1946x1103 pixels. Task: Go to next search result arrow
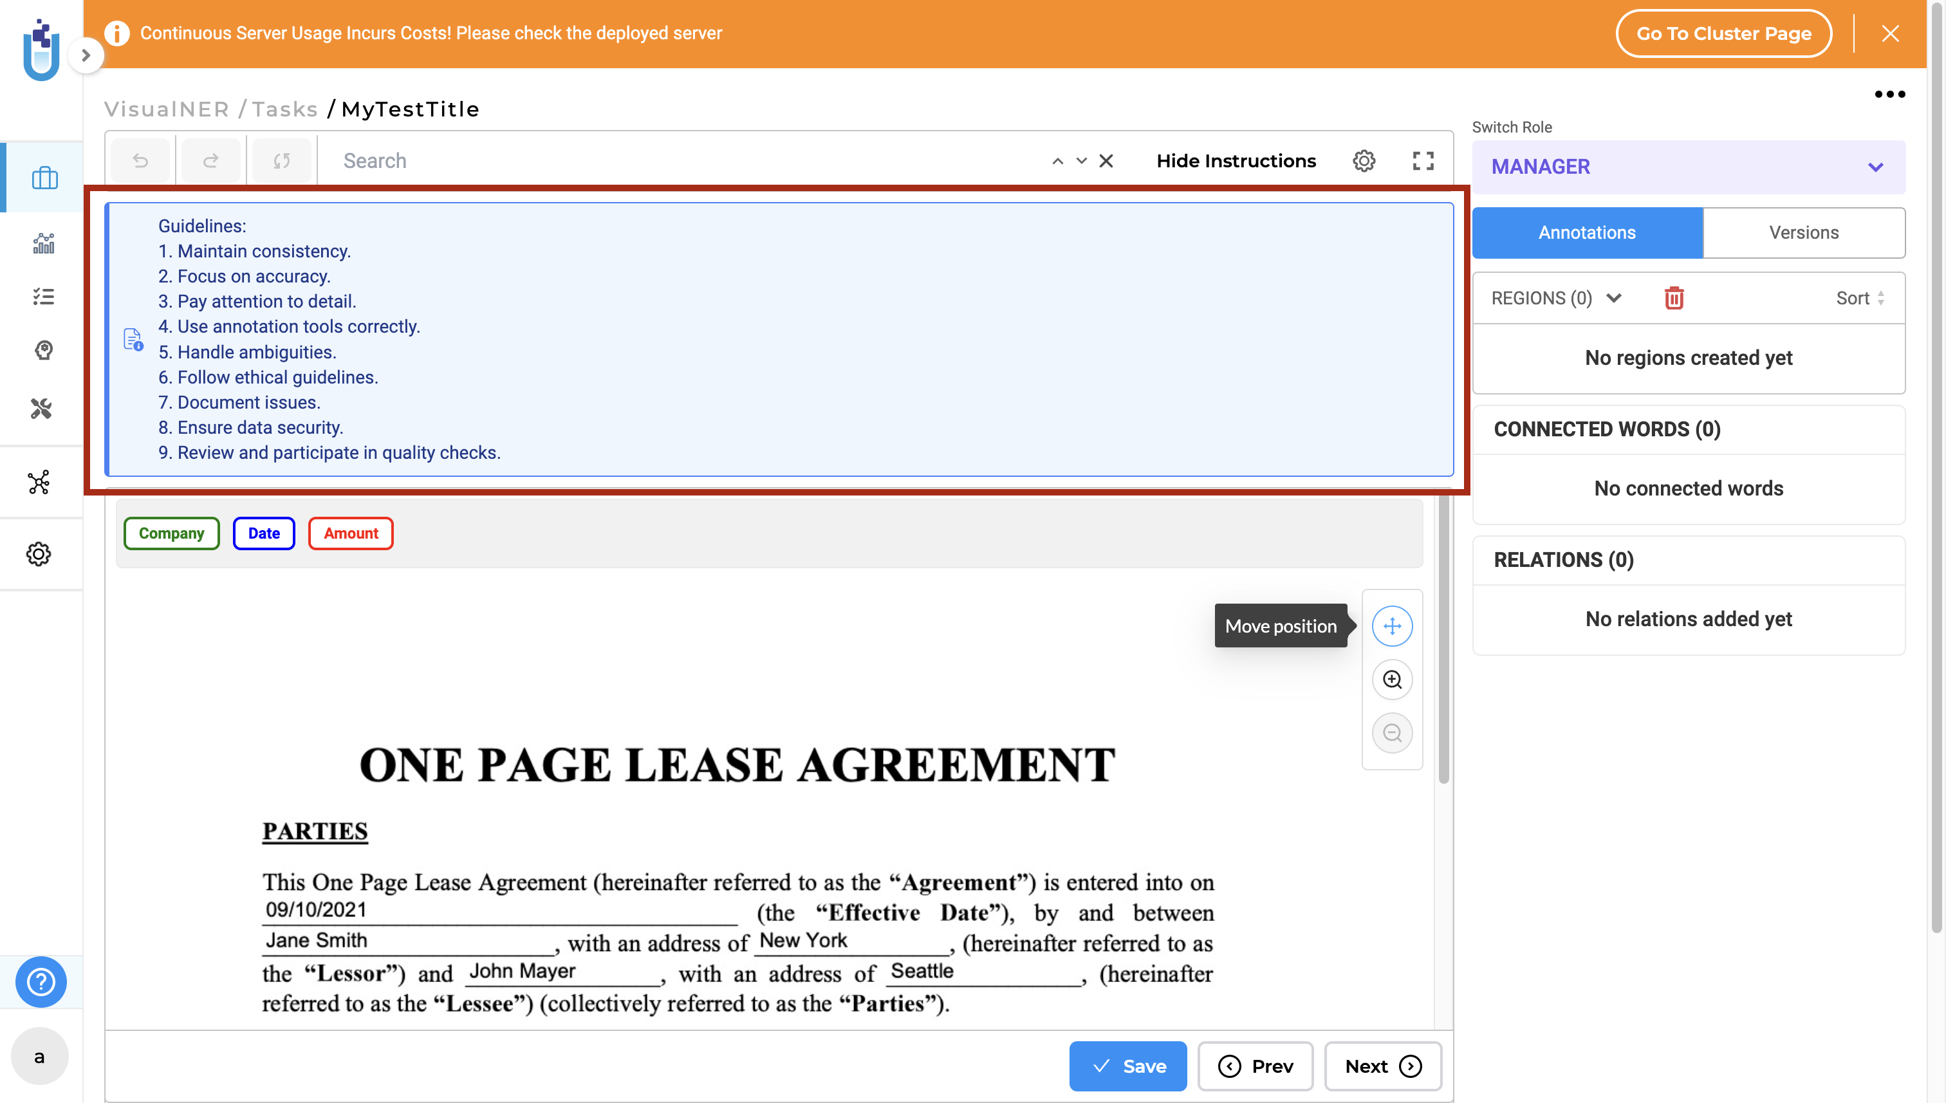(x=1081, y=162)
